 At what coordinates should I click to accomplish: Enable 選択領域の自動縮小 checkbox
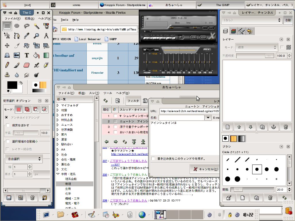coord(8,141)
